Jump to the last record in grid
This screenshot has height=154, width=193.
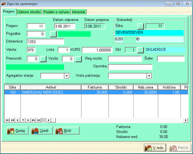[38, 120]
